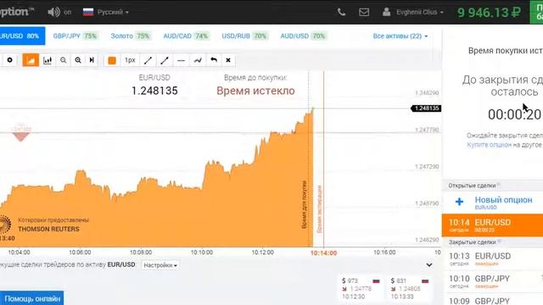Click the 9 946.13 ₽ balance
Viewport: 543px width, 305px height.
[x=489, y=13]
